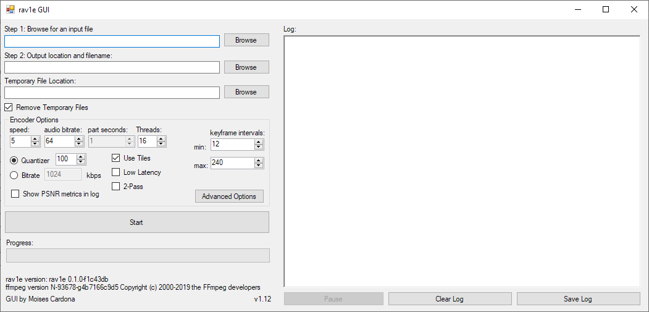649x312 pixels.
Task: Click the rav1e GUI title bar icon
Action: pos(10,9)
